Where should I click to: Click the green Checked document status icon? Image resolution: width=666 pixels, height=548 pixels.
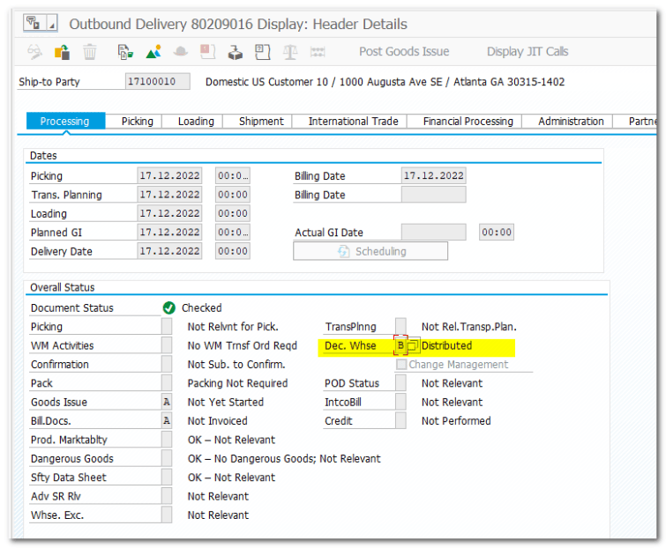point(169,308)
